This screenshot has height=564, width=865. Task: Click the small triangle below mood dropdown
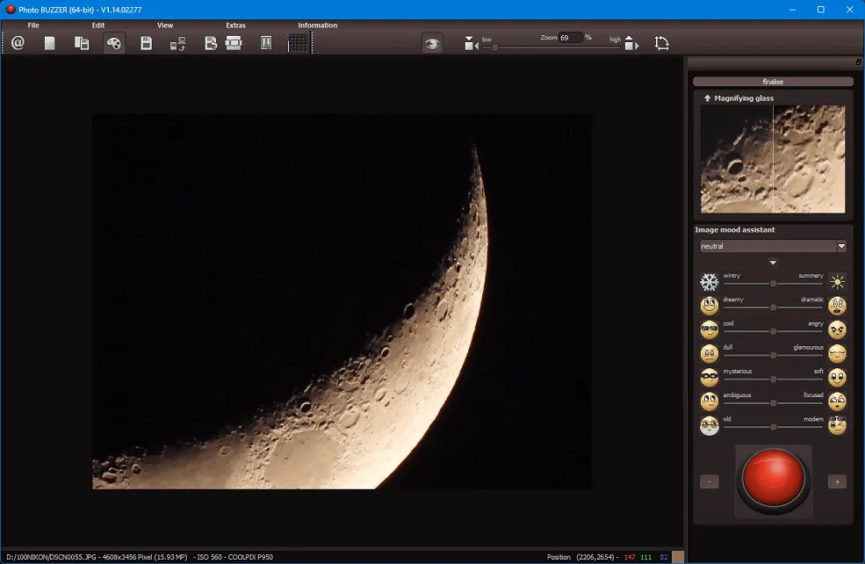[773, 263]
